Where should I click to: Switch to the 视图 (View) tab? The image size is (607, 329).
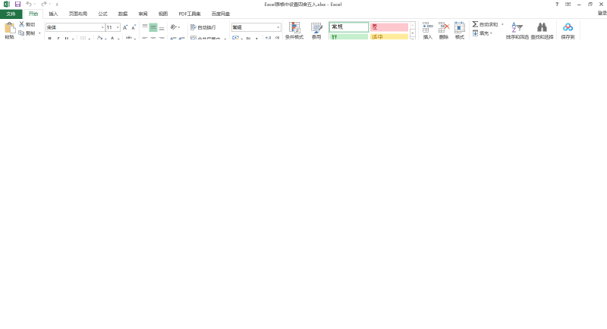163,14
